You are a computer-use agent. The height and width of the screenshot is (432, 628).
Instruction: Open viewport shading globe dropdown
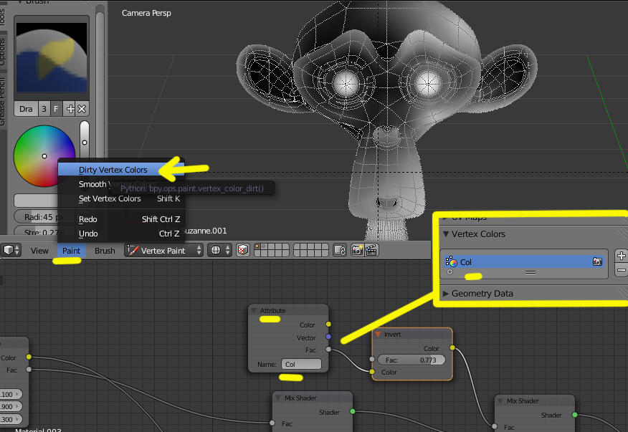click(x=220, y=250)
